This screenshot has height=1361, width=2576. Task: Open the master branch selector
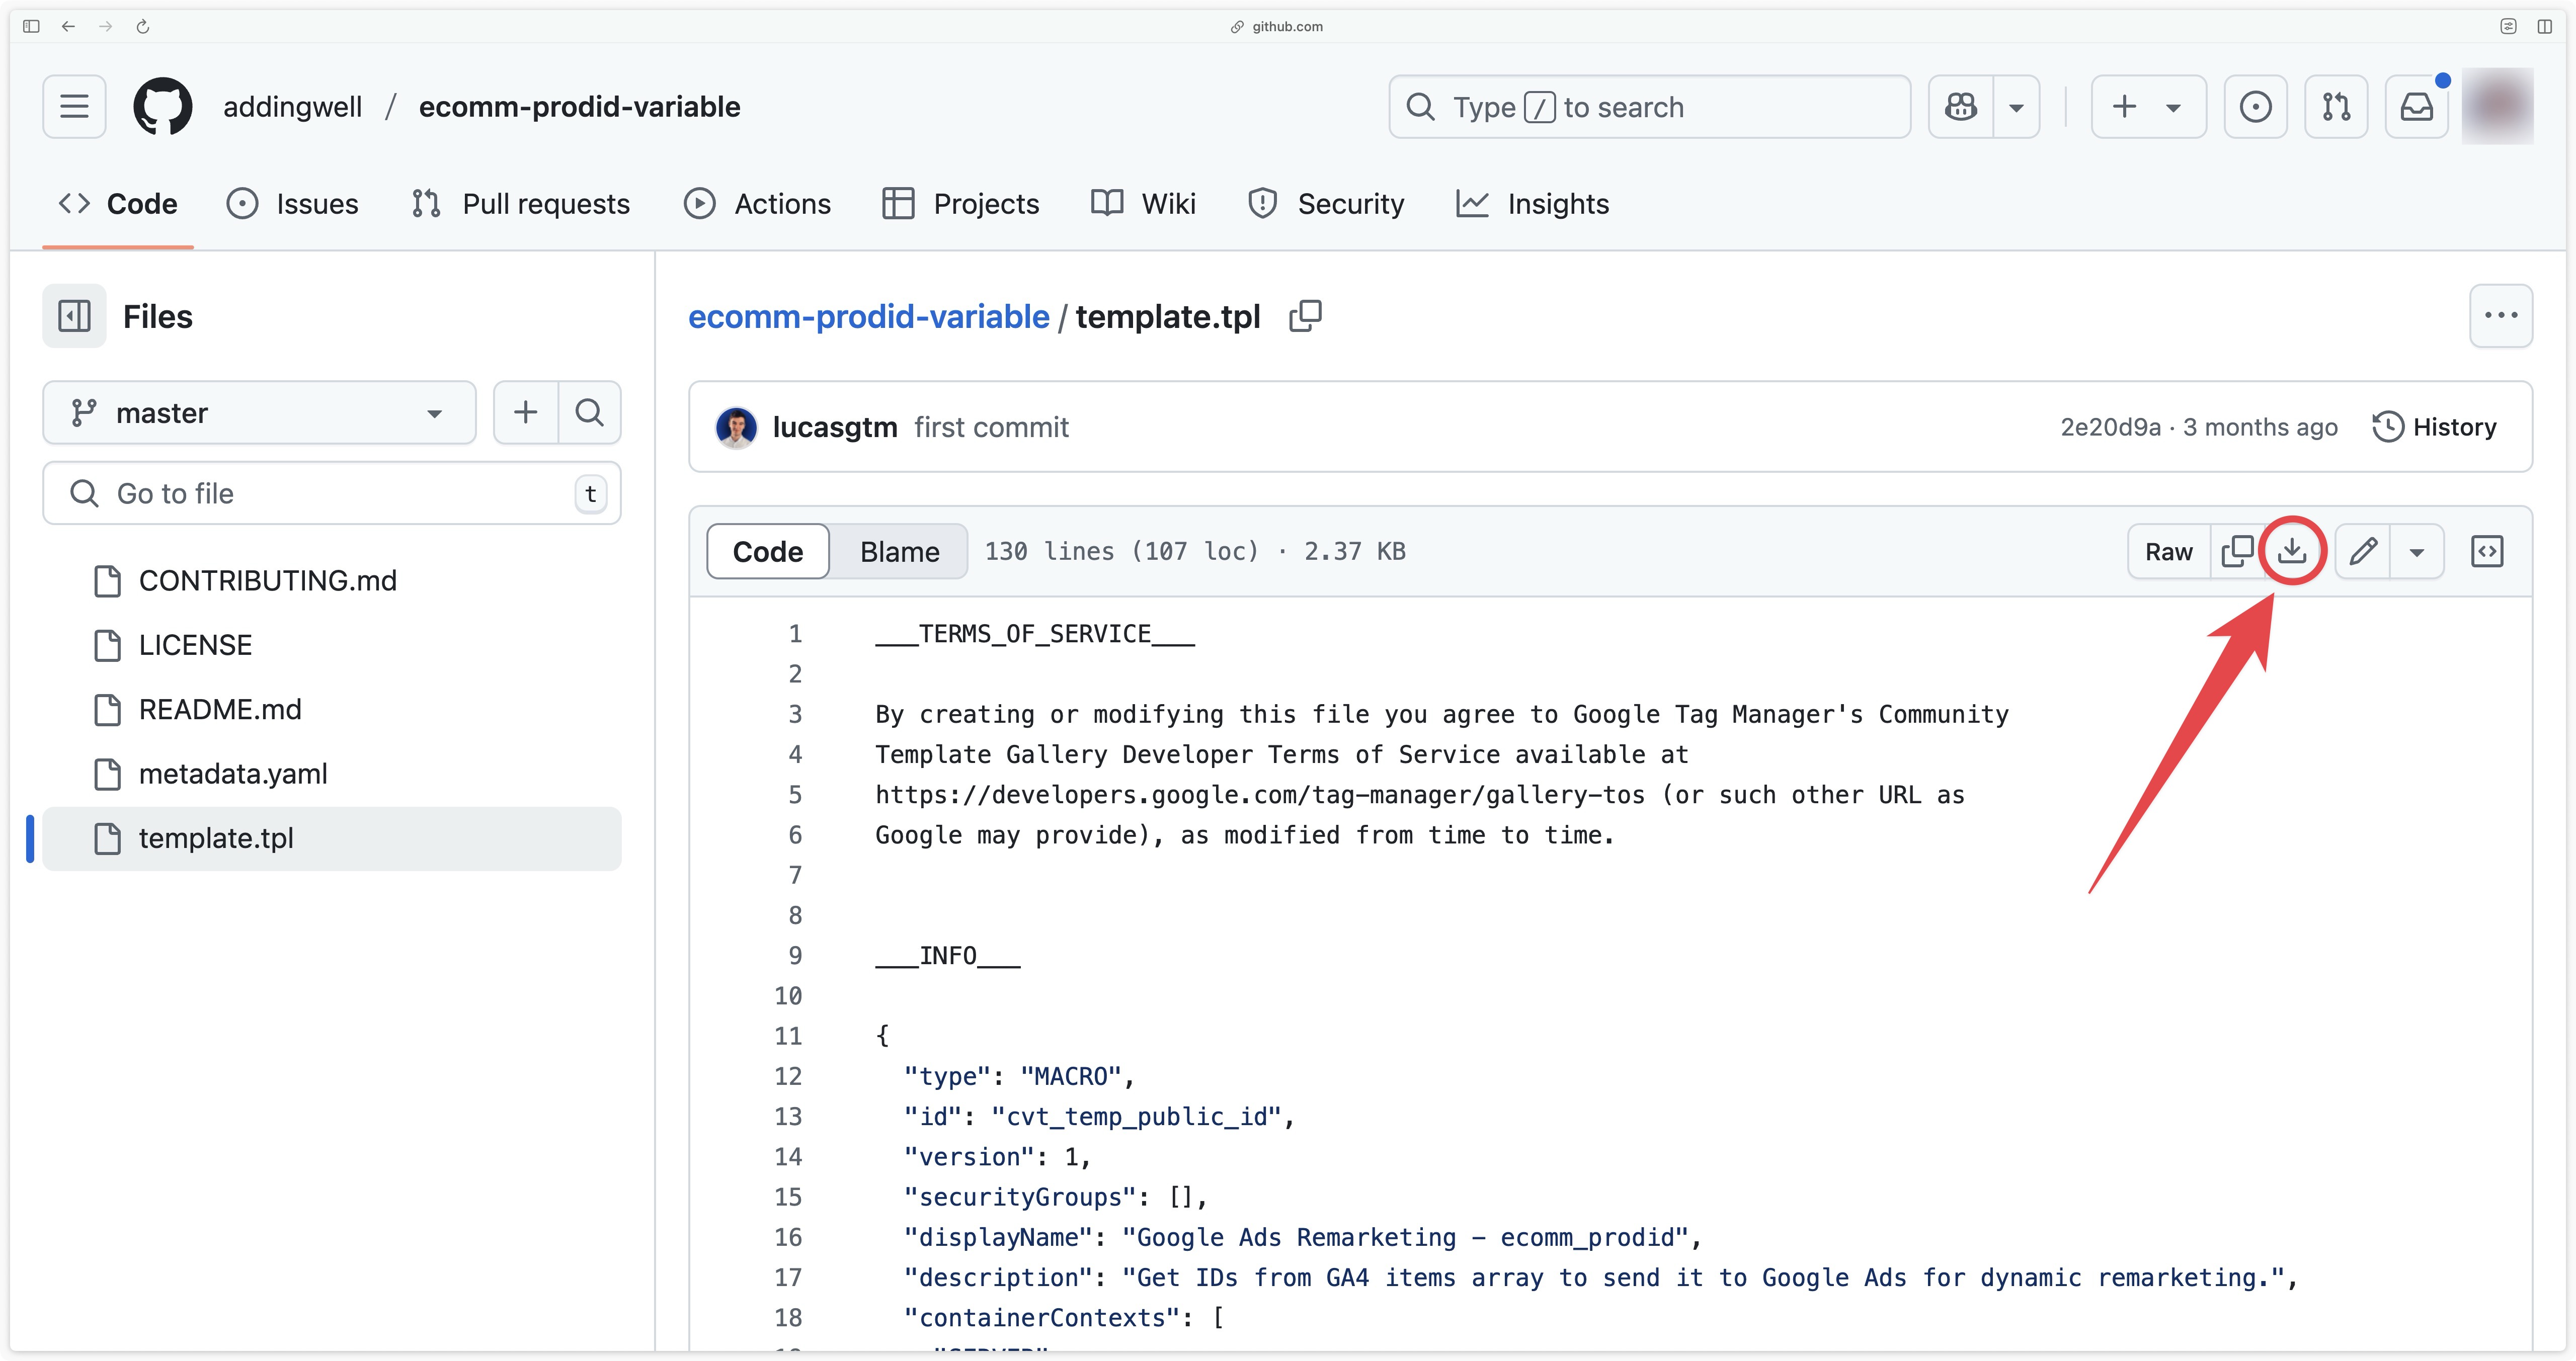[x=259, y=412]
